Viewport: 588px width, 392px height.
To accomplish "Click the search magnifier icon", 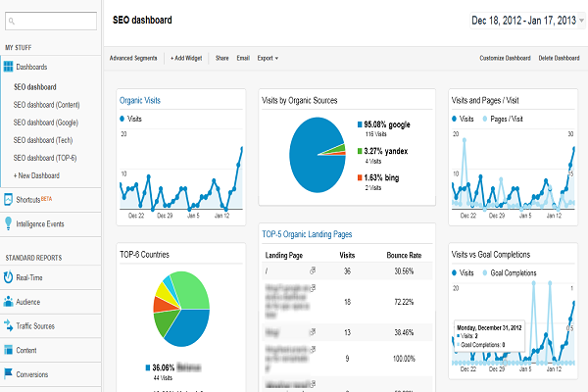I will pyautogui.click(x=12, y=21).
